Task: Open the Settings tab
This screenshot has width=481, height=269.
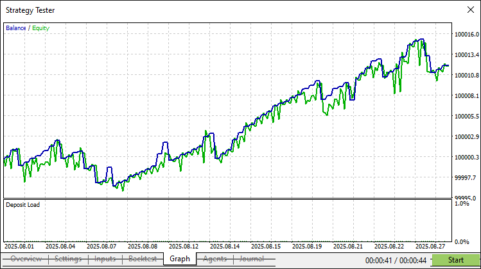Action: click(67, 259)
